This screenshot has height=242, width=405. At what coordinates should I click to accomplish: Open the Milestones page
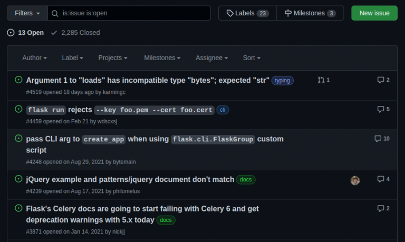pos(310,13)
